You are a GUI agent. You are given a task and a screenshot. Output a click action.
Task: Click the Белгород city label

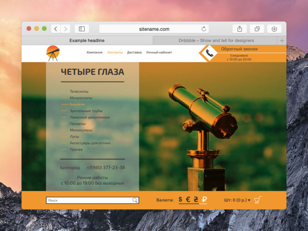point(70,168)
